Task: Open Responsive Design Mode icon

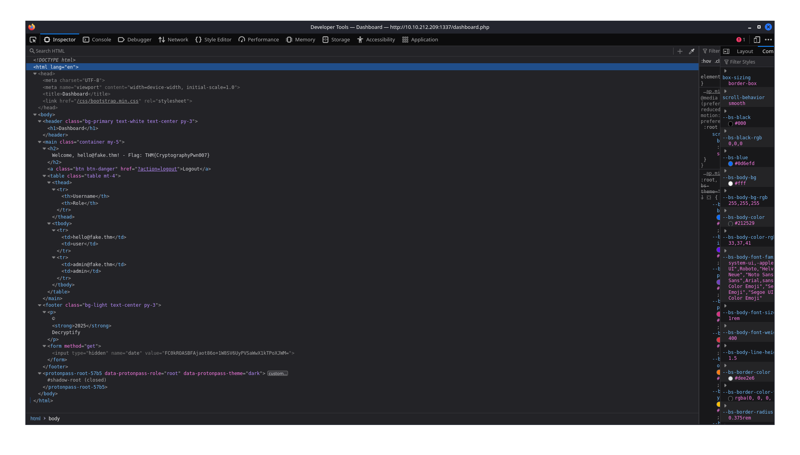Action: (757, 40)
